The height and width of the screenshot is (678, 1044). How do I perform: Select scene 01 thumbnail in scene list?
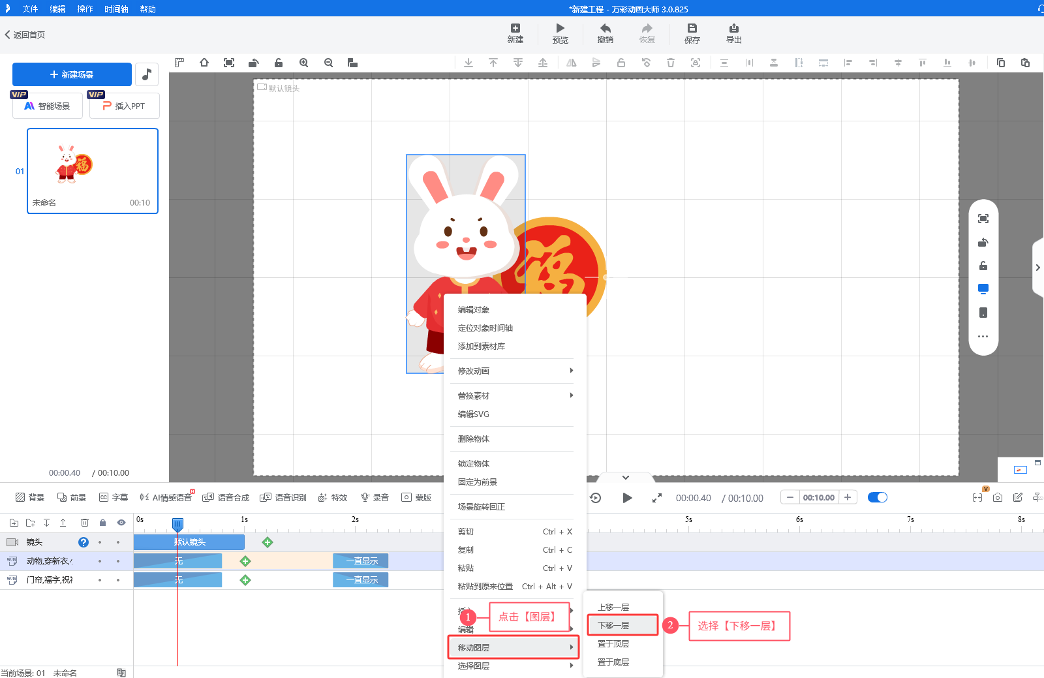pos(93,170)
